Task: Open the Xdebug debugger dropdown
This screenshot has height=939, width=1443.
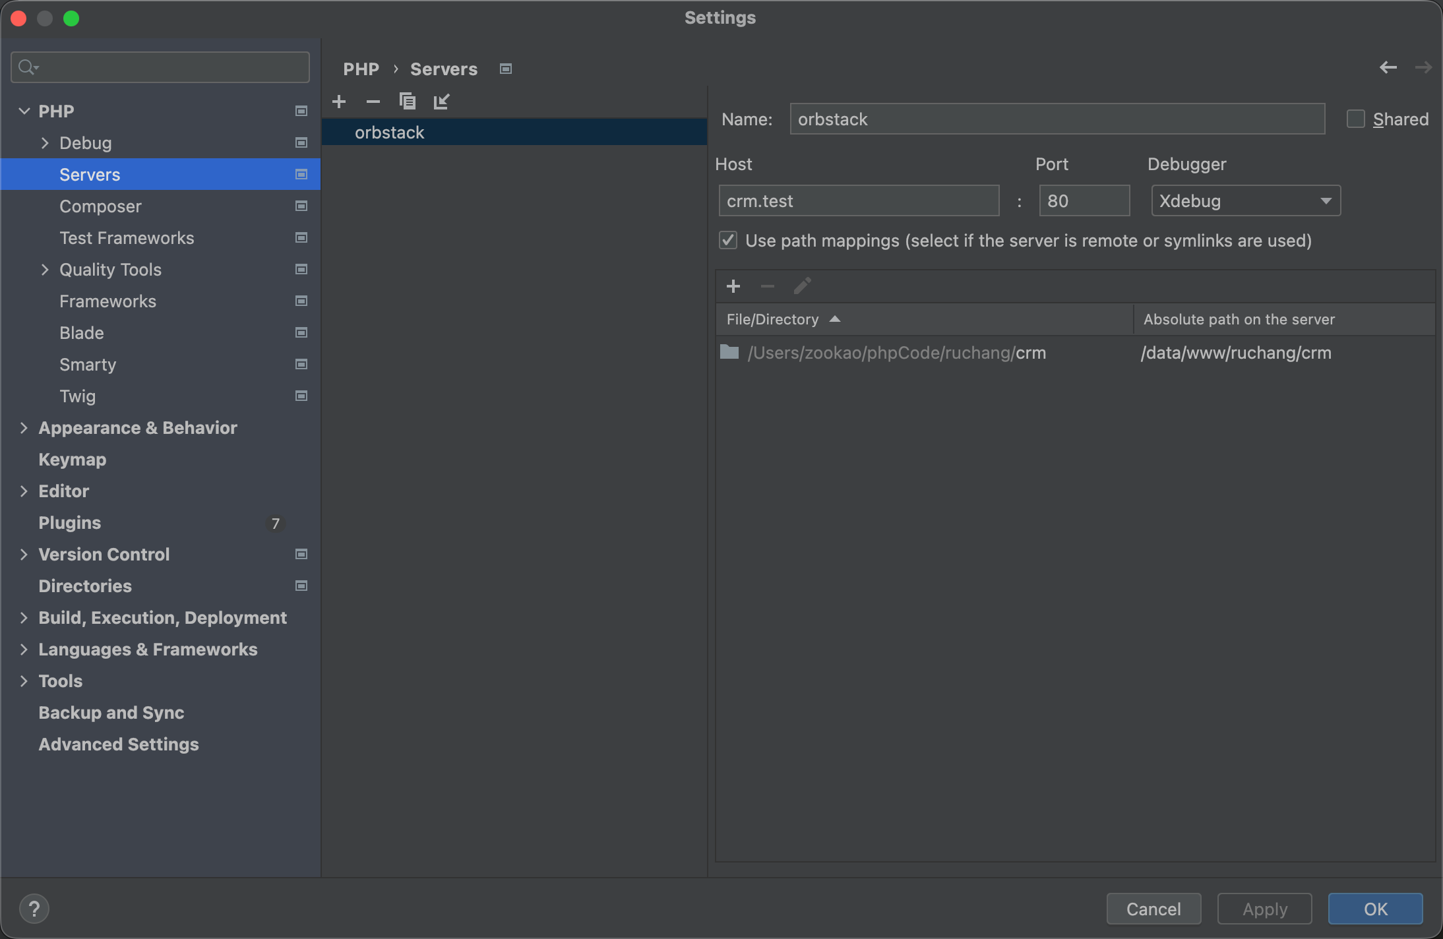Action: coord(1246,200)
